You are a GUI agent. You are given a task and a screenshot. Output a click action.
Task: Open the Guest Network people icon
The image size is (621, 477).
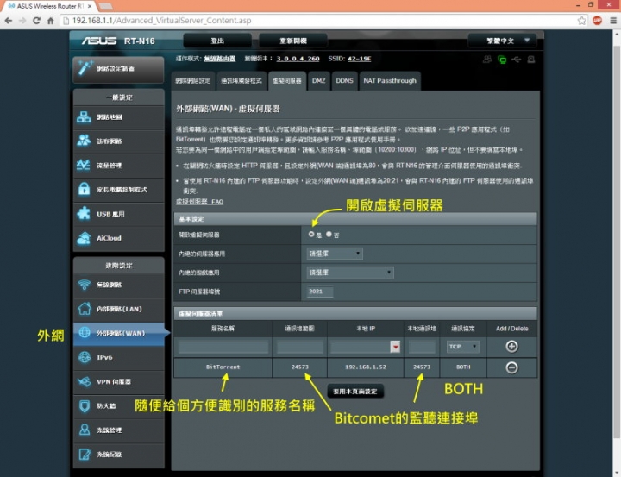click(x=84, y=141)
